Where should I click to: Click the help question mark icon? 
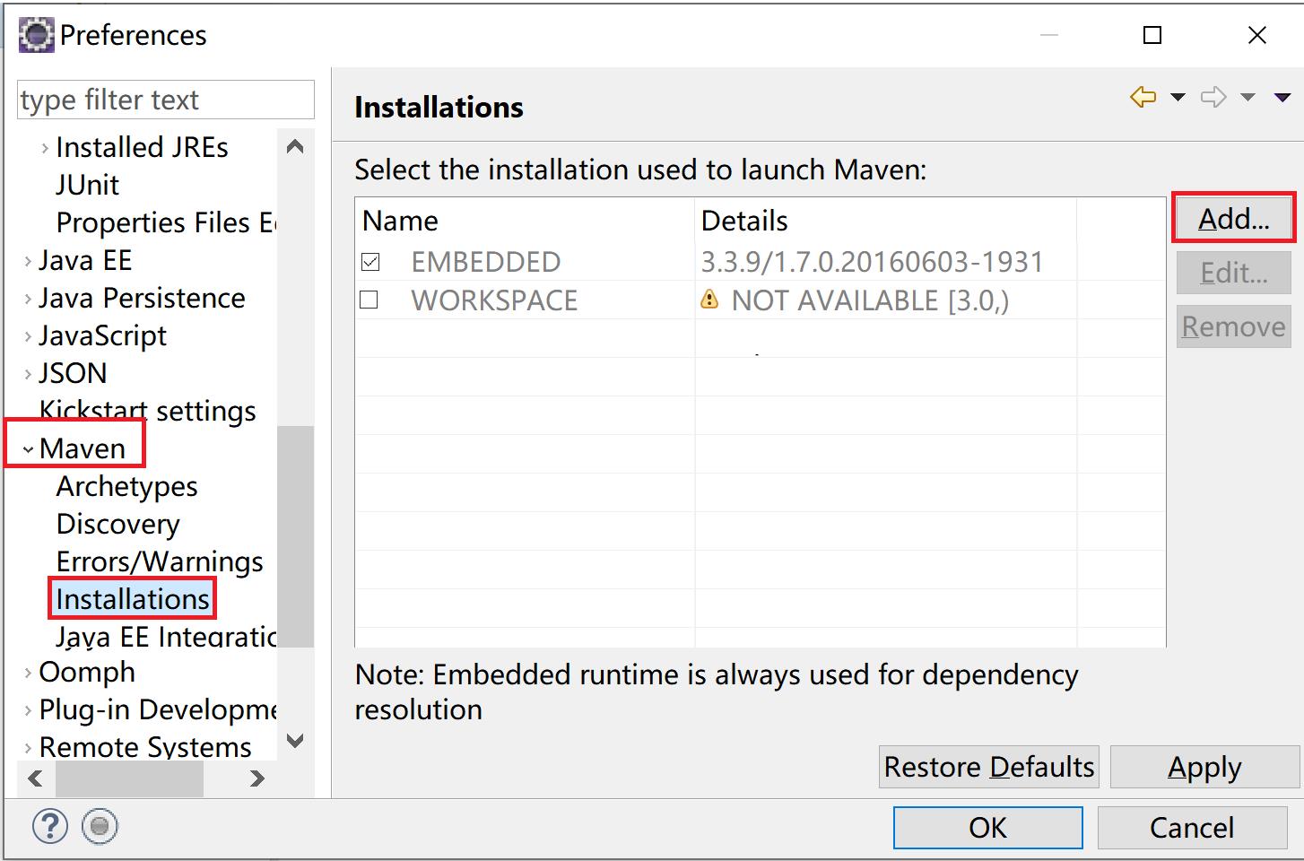50,826
